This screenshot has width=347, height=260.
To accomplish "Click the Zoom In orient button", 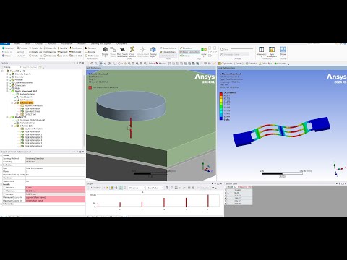I will (63, 56).
